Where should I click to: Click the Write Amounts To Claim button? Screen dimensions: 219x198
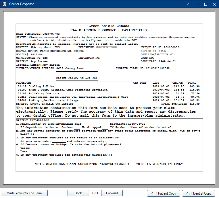click(x=24, y=193)
